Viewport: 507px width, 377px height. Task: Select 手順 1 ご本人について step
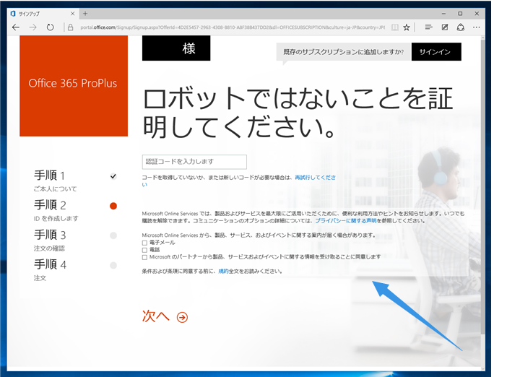75,181
